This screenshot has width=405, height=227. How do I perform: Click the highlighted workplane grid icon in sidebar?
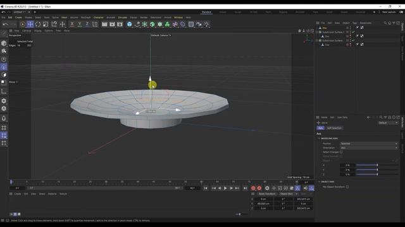4,136
